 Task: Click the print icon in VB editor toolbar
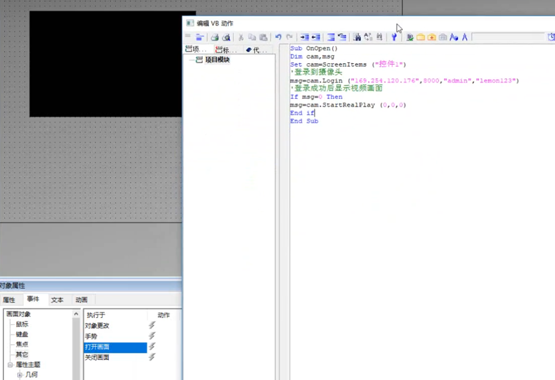click(214, 37)
